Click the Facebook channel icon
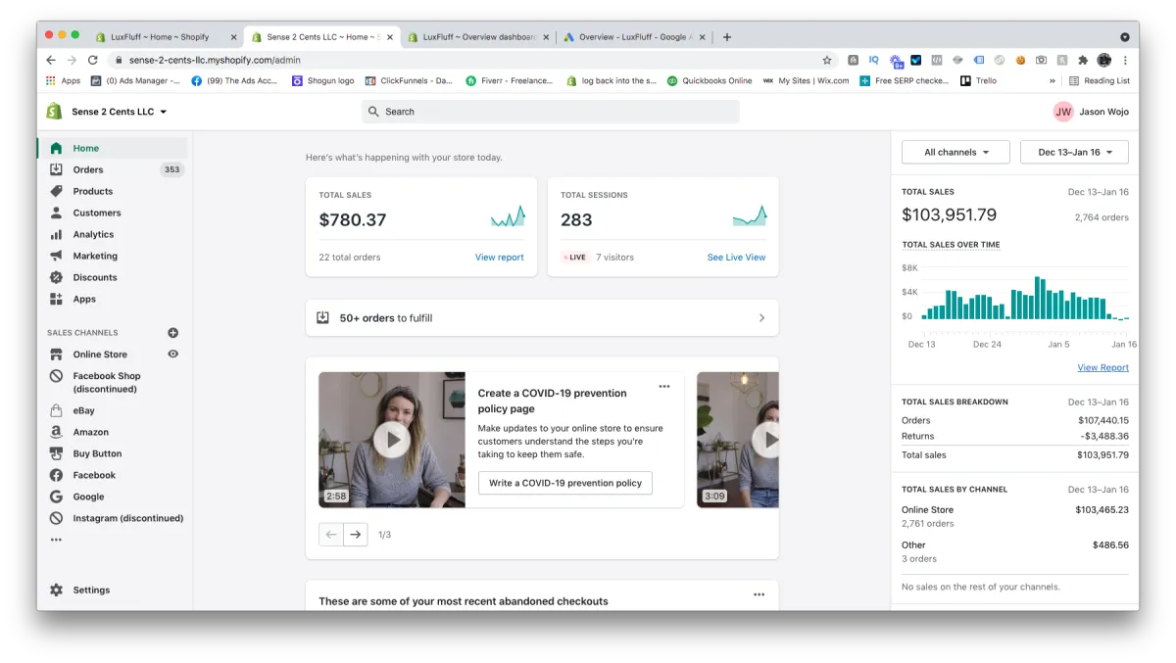 point(56,475)
